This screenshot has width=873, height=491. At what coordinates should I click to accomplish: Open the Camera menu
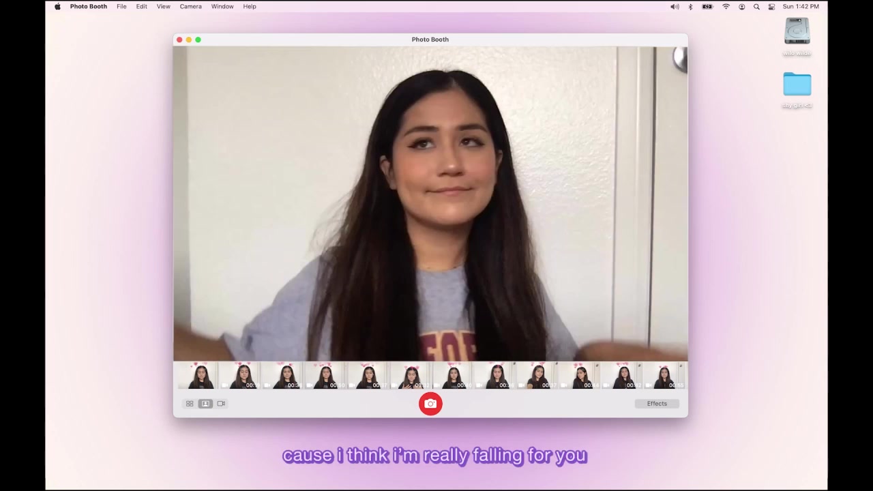(190, 6)
